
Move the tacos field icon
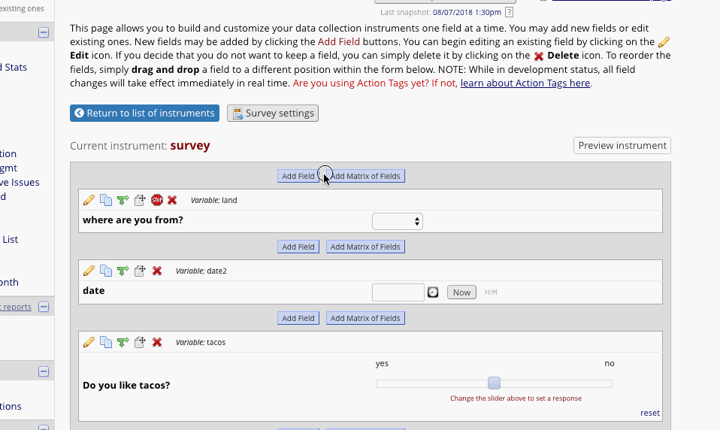140,342
